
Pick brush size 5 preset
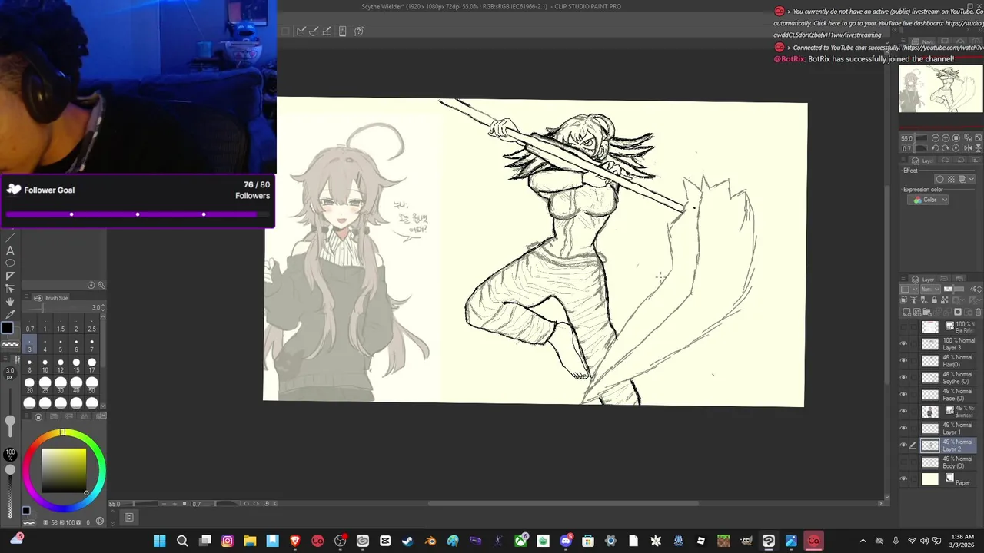tap(61, 346)
